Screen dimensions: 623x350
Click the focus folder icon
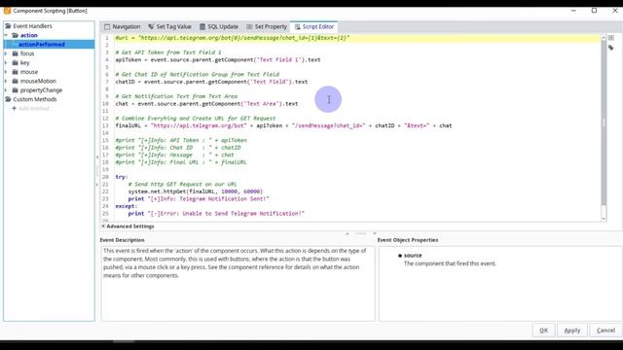(x=16, y=53)
